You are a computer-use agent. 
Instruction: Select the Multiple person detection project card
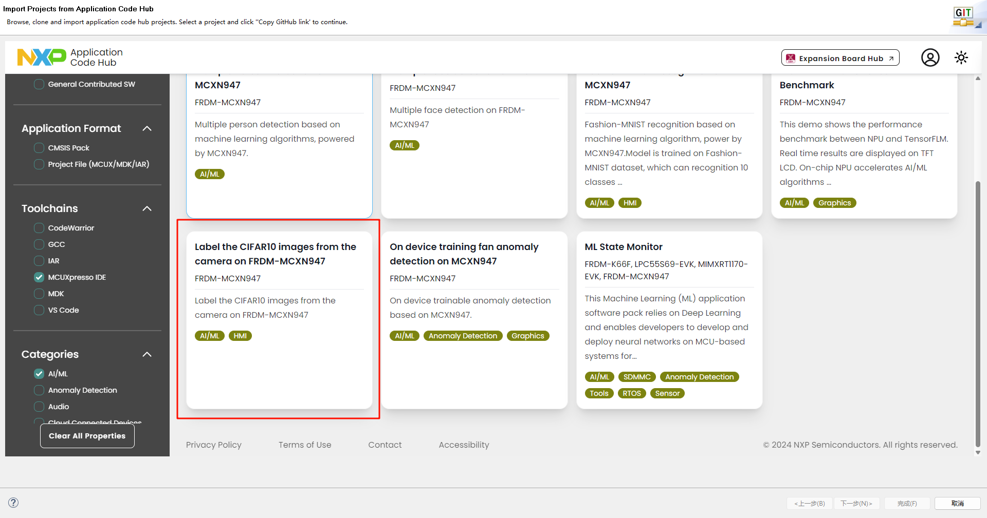(x=279, y=146)
